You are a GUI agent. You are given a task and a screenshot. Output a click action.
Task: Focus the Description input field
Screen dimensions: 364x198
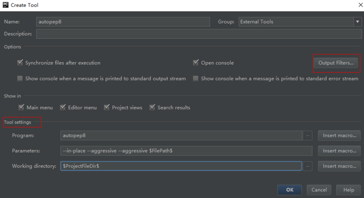[x=199, y=34]
